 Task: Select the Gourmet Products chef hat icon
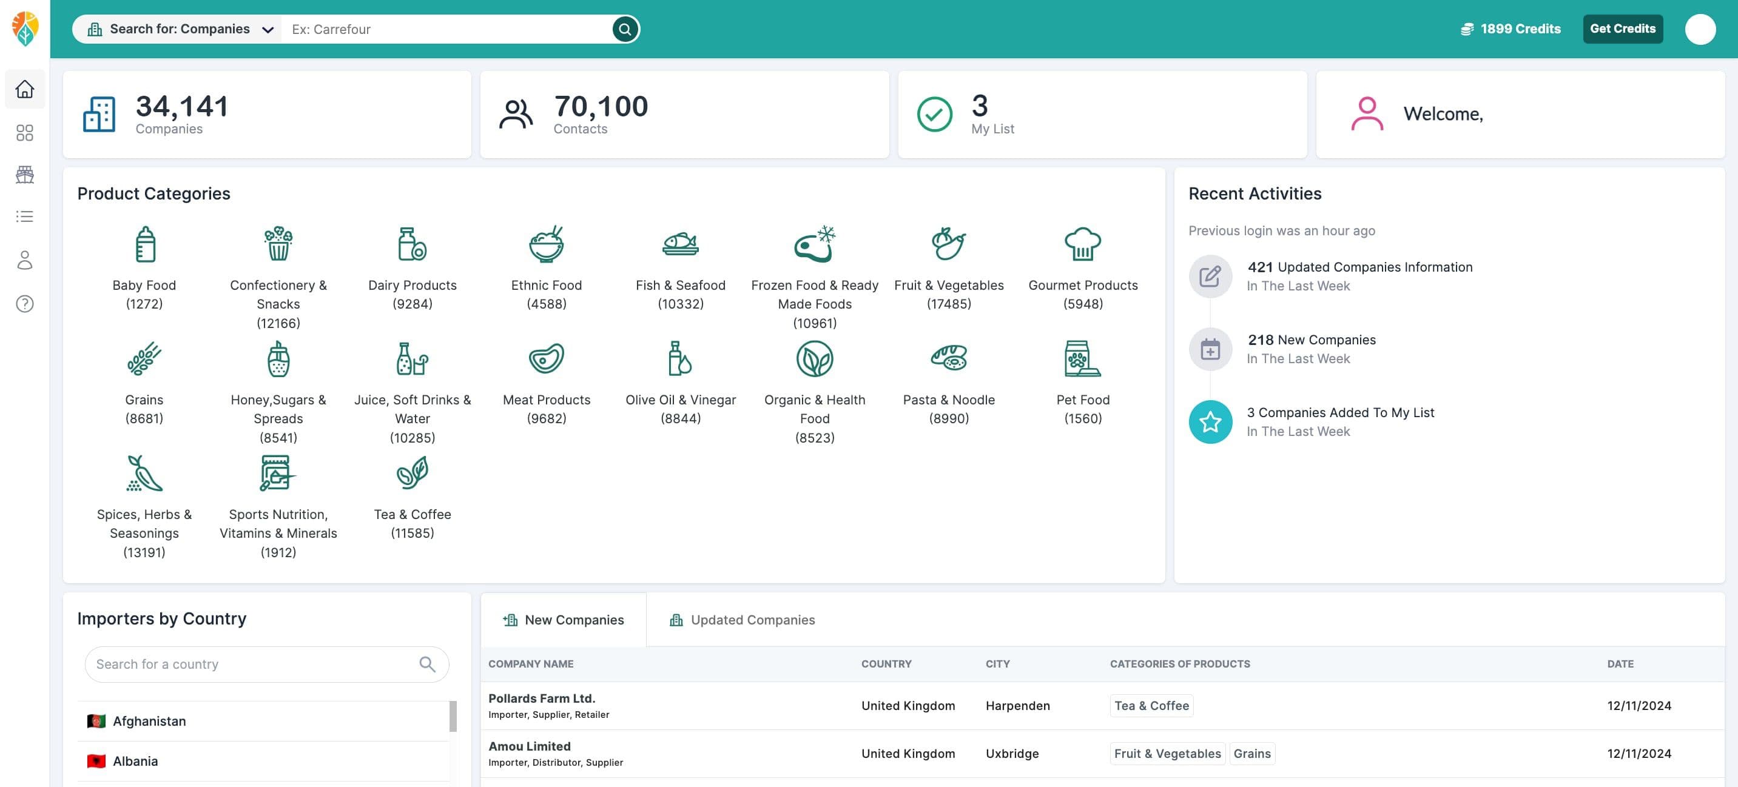[x=1082, y=244]
